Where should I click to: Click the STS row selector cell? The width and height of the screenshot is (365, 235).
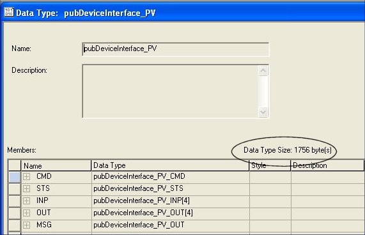[15, 189]
